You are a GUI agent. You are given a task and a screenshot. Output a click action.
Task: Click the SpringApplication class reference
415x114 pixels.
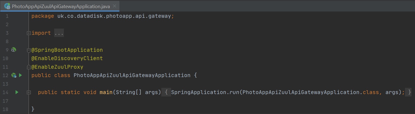click(x=199, y=92)
